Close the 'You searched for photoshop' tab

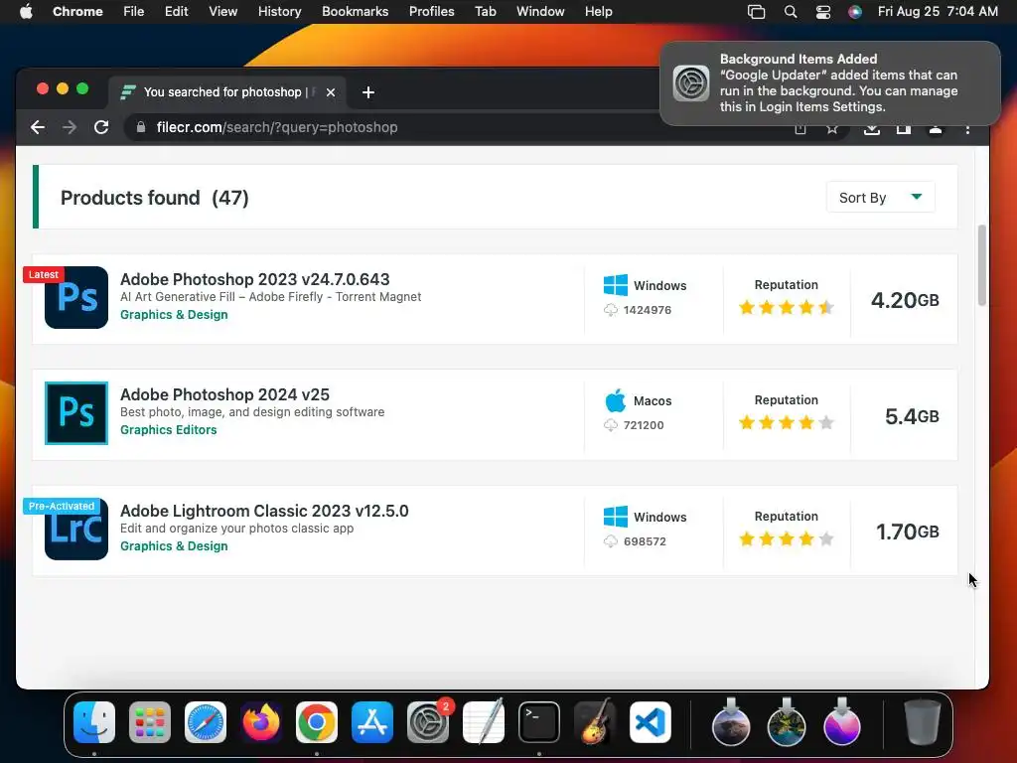click(x=331, y=92)
